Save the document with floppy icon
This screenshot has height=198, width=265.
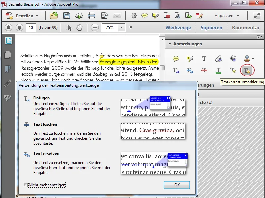pyautogui.click(x=67, y=16)
